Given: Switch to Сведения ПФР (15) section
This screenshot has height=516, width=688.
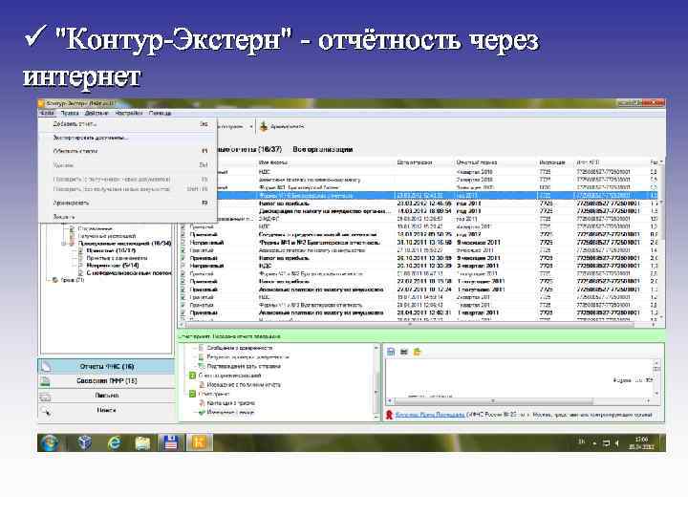Looking at the screenshot, I should [x=106, y=381].
